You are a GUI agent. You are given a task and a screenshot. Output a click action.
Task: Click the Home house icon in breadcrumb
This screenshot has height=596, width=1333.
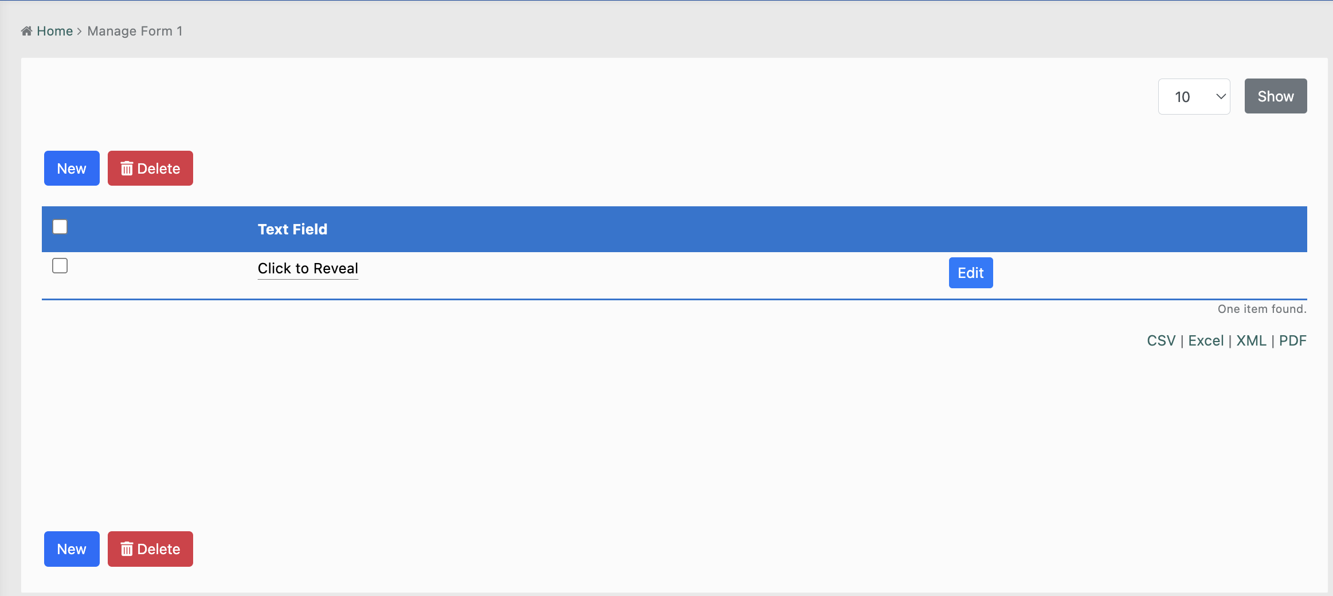click(26, 31)
